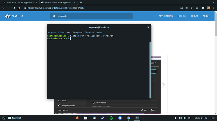Open the browser home page
217x121 pixels.
coord(19,8)
